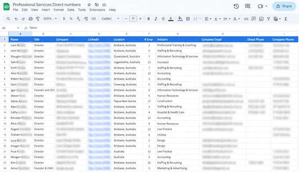This screenshot has height=172, width=299.
Task: Check cloud save status icon
Action: coord(104,5)
